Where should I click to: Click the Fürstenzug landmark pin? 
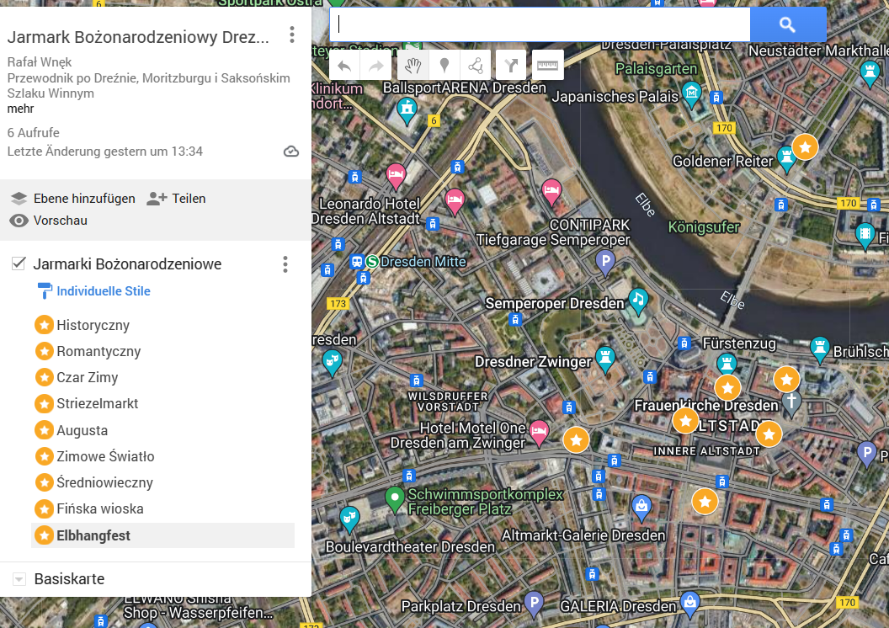(x=727, y=364)
